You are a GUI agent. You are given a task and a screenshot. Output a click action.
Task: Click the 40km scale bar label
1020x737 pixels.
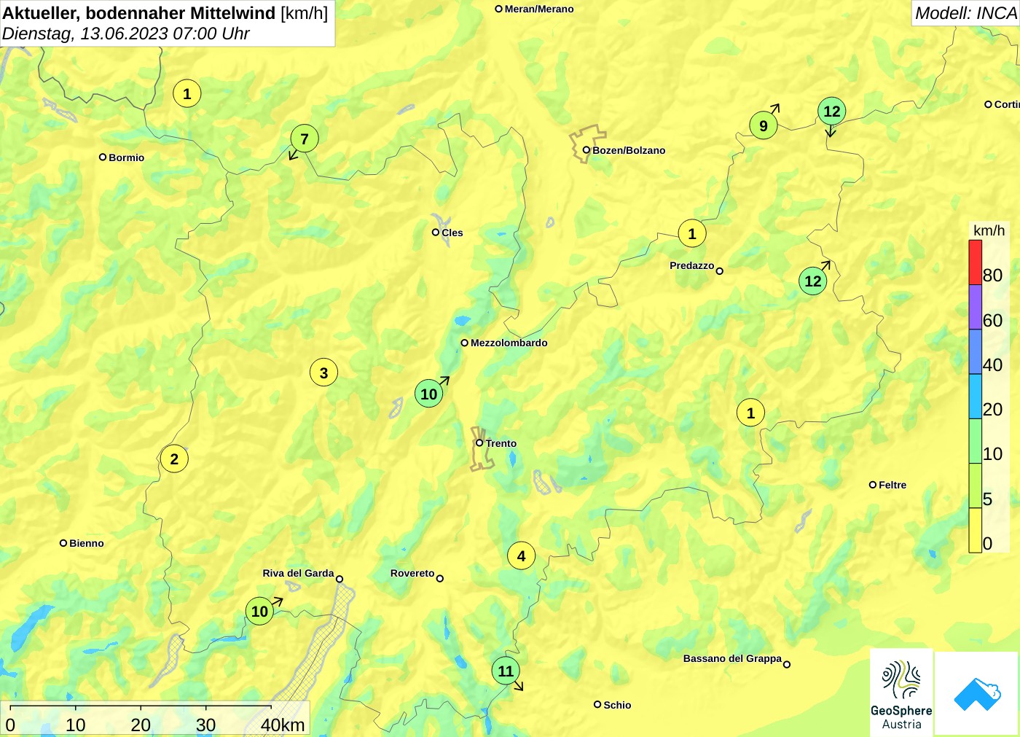[x=283, y=725]
